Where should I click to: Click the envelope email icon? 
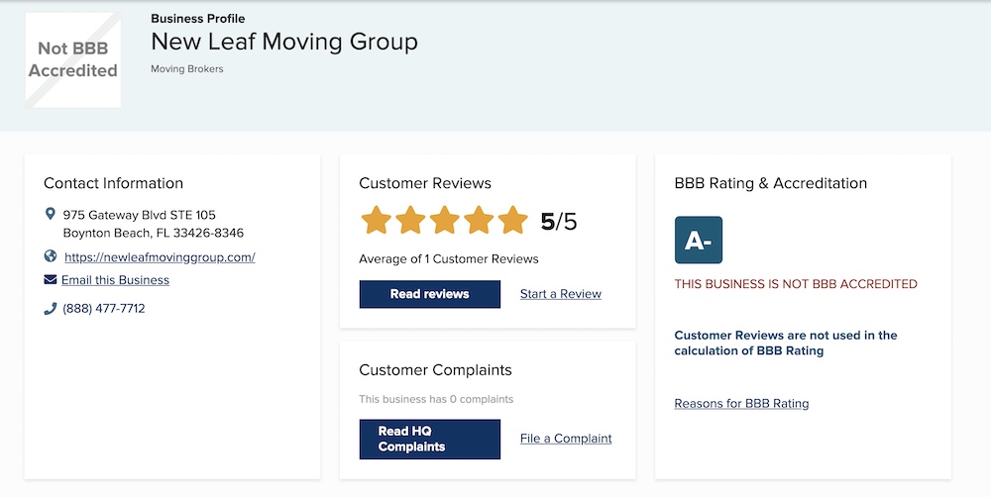point(50,279)
